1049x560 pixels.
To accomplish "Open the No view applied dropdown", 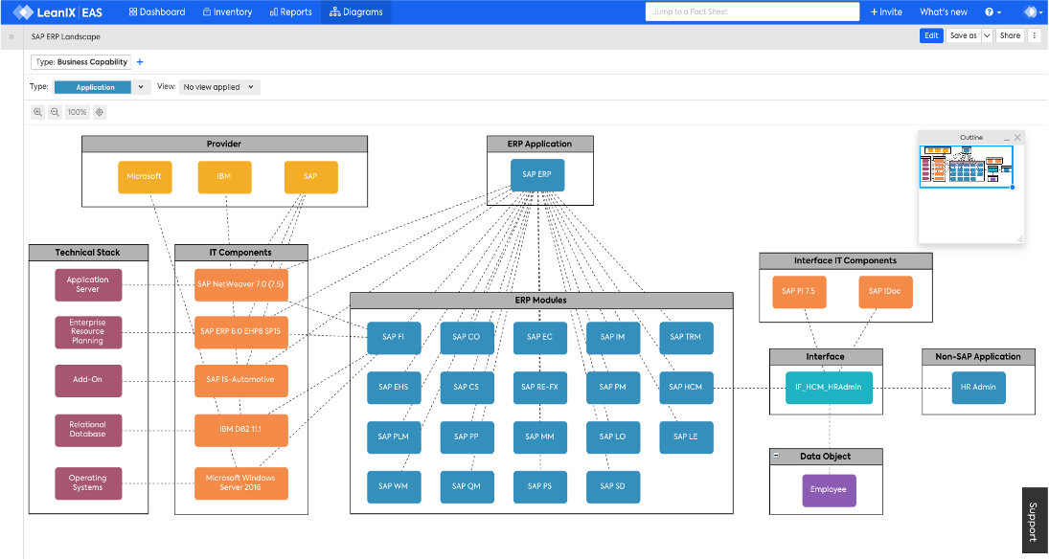I will (x=218, y=86).
